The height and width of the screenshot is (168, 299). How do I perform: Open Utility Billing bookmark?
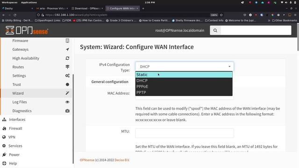[17, 21]
